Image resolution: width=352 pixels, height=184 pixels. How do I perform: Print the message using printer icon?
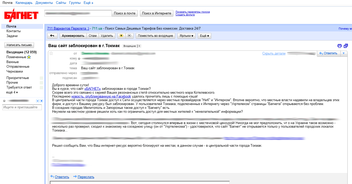pos(340,46)
